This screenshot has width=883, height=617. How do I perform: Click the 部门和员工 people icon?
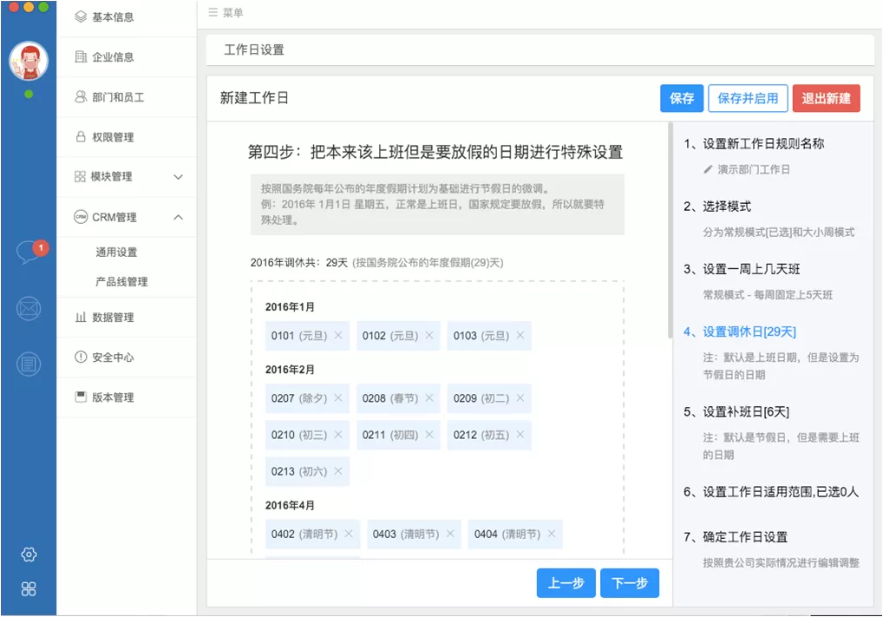tap(81, 97)
